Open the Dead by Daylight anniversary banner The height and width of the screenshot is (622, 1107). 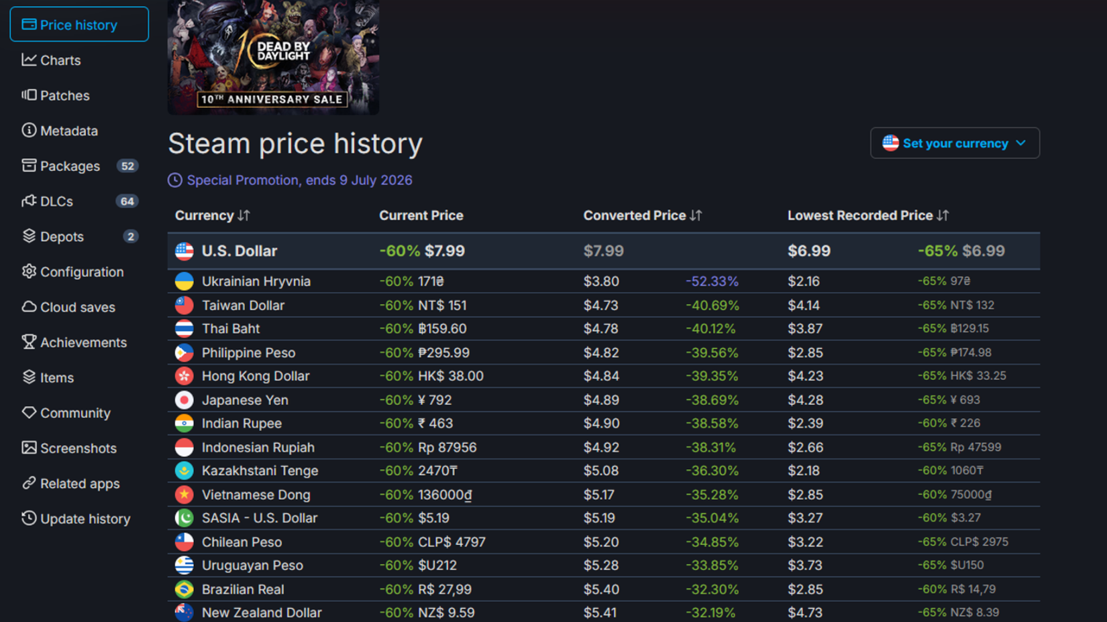point(273,57)
